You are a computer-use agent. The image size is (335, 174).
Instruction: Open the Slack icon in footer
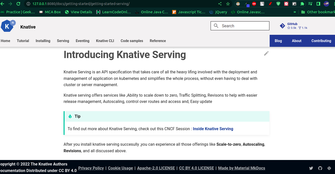[329, 168]
